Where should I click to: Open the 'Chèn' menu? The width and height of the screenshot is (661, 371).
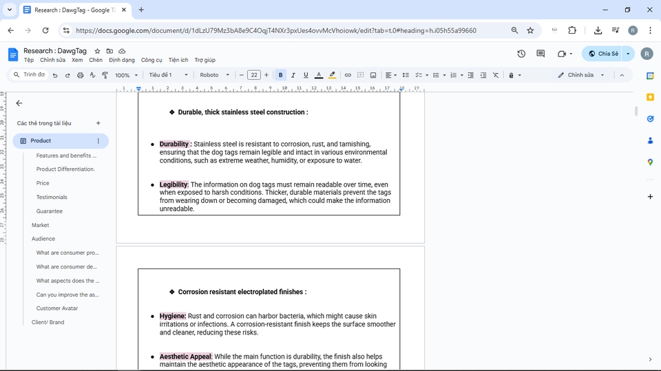point(96,61)
